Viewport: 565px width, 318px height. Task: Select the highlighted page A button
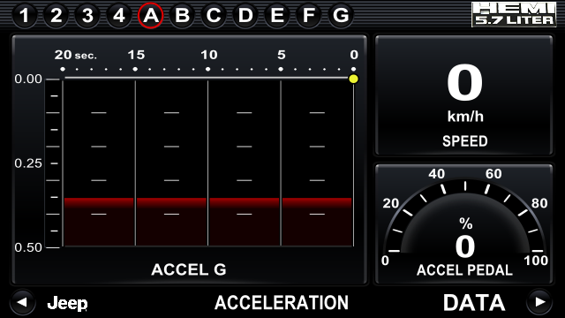[151, 16]
